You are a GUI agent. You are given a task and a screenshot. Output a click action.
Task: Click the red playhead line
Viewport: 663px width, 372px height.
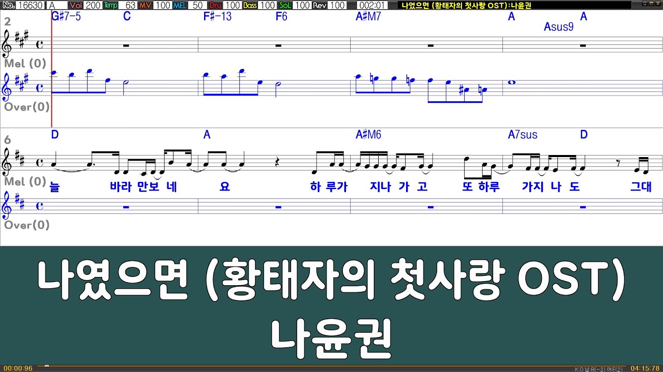click(52, 69)
